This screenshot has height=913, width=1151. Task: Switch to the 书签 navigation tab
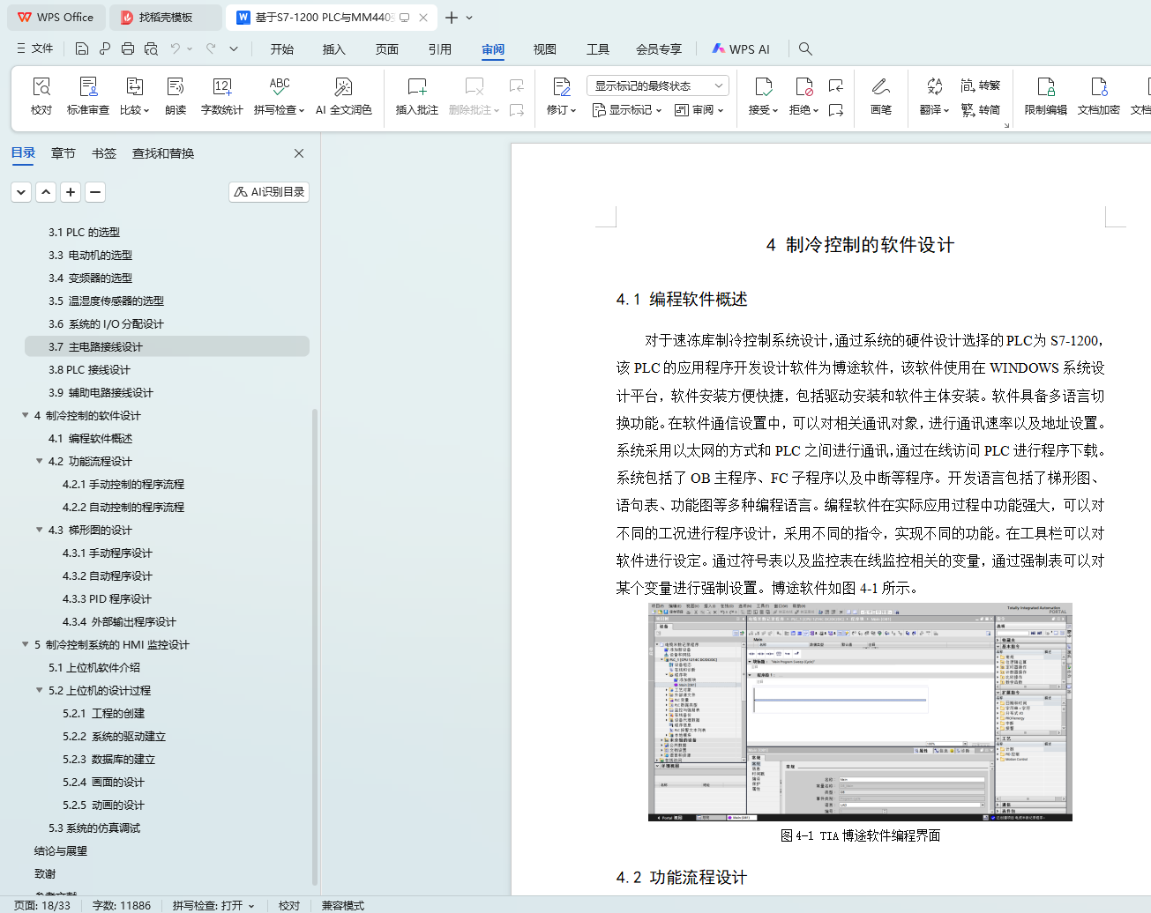[104, 153]
